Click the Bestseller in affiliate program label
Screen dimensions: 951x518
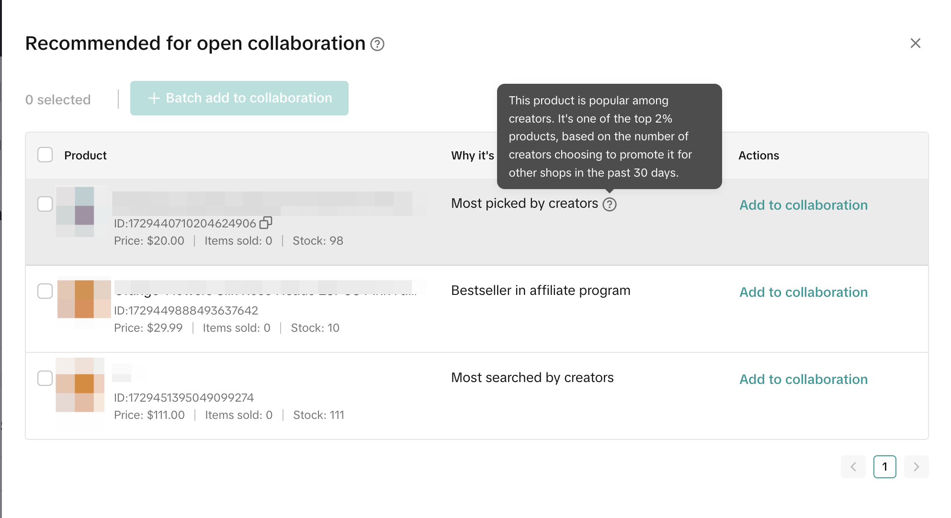coord(540,291)
